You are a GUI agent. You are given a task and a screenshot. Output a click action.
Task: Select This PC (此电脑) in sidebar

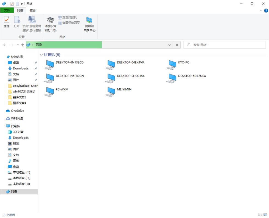(13, 126)
